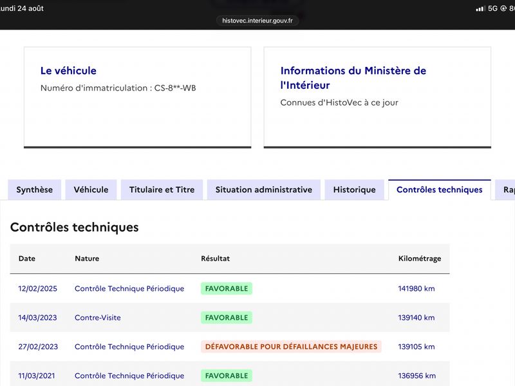Click FAVORABLE badge for 14/03/2023 Contre-Visite
Viewport: 515px width, 386px height.
227,317
